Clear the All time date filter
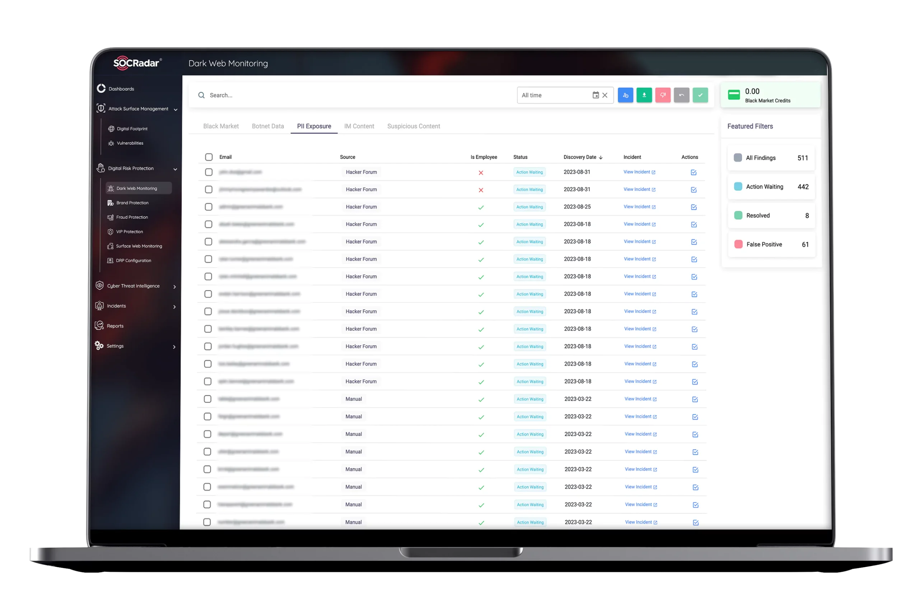 click(x=605, y=95)
